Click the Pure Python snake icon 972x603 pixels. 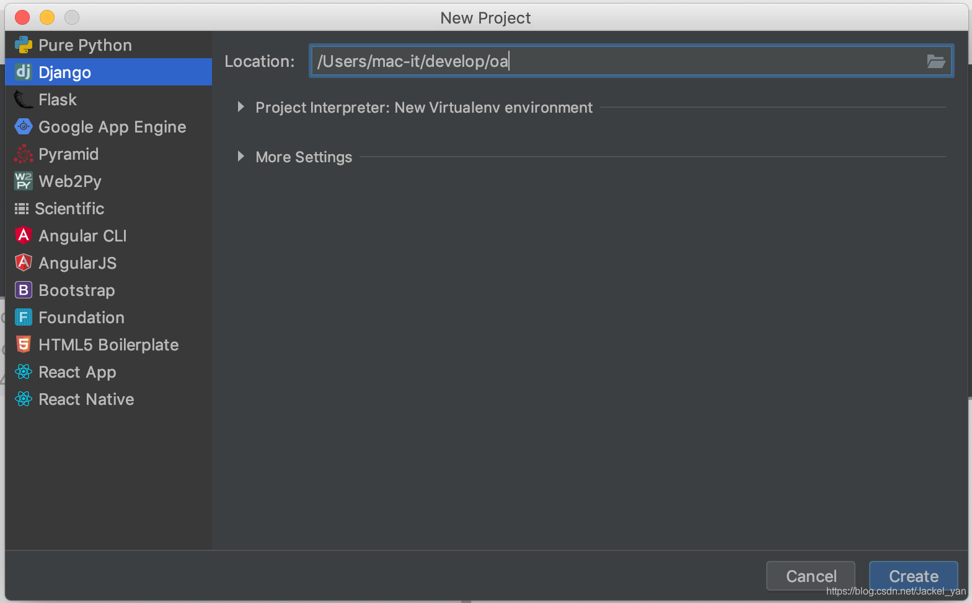click(x=24, y=45)
